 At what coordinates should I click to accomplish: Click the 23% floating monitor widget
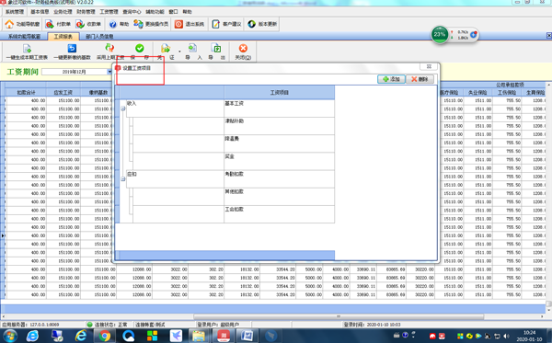[440, 34]
